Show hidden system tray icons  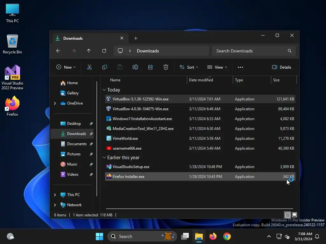[x=269, y=236]
